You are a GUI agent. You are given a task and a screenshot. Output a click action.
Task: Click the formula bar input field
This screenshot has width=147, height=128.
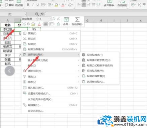click(96, 14)
